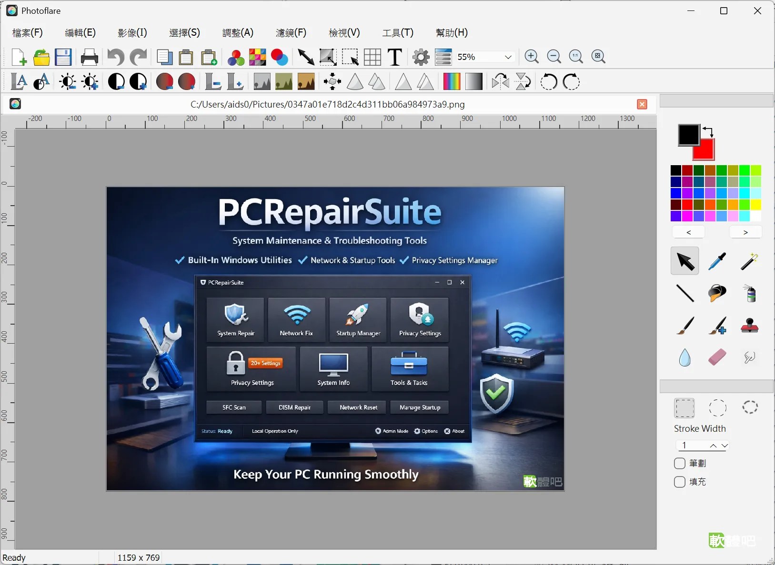775x565 pixels.
Task: Create a new image with the New icon
Action: [x=19, y=57]
